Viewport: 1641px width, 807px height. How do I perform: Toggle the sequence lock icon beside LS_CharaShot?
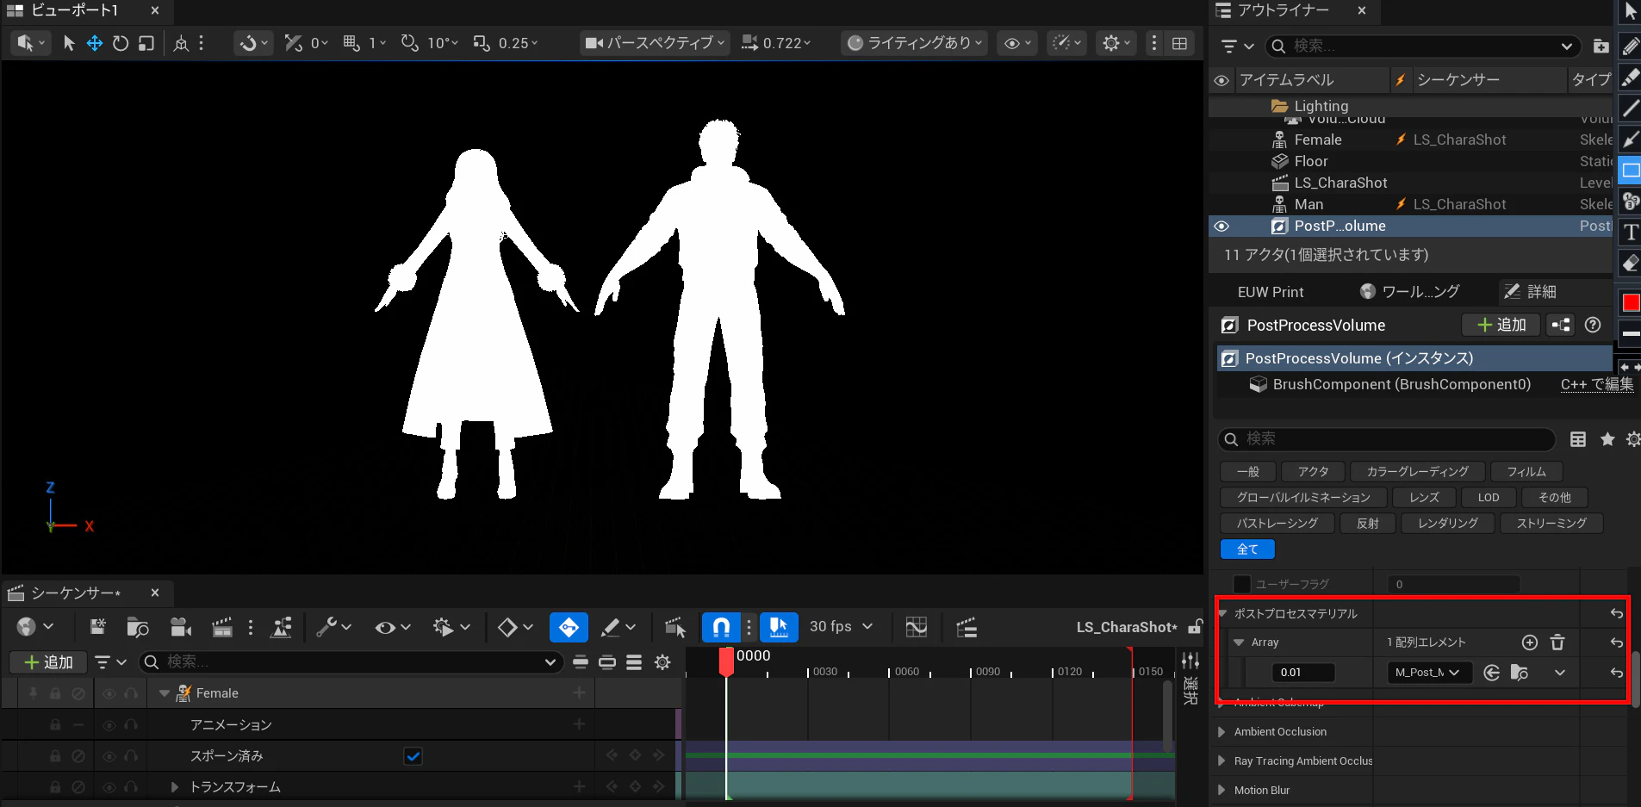point(1195,627)
